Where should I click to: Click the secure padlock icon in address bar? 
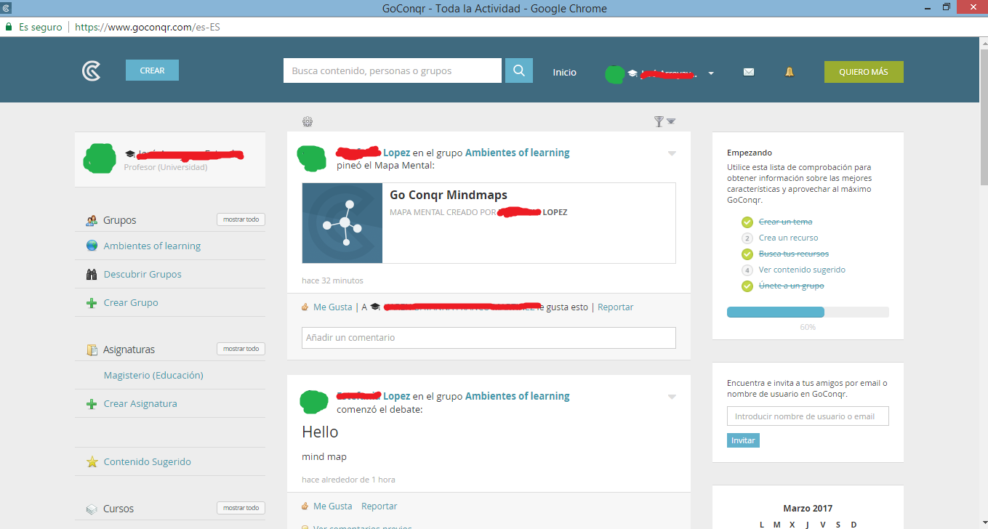[9, 27]
